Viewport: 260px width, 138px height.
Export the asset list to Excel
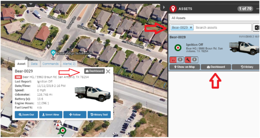coord(256,28)
